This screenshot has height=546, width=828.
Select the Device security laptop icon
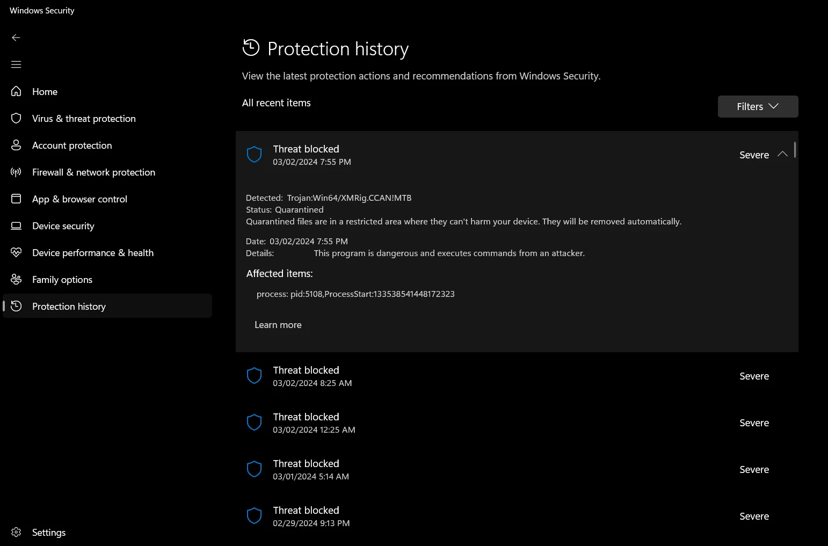point(16,225)
